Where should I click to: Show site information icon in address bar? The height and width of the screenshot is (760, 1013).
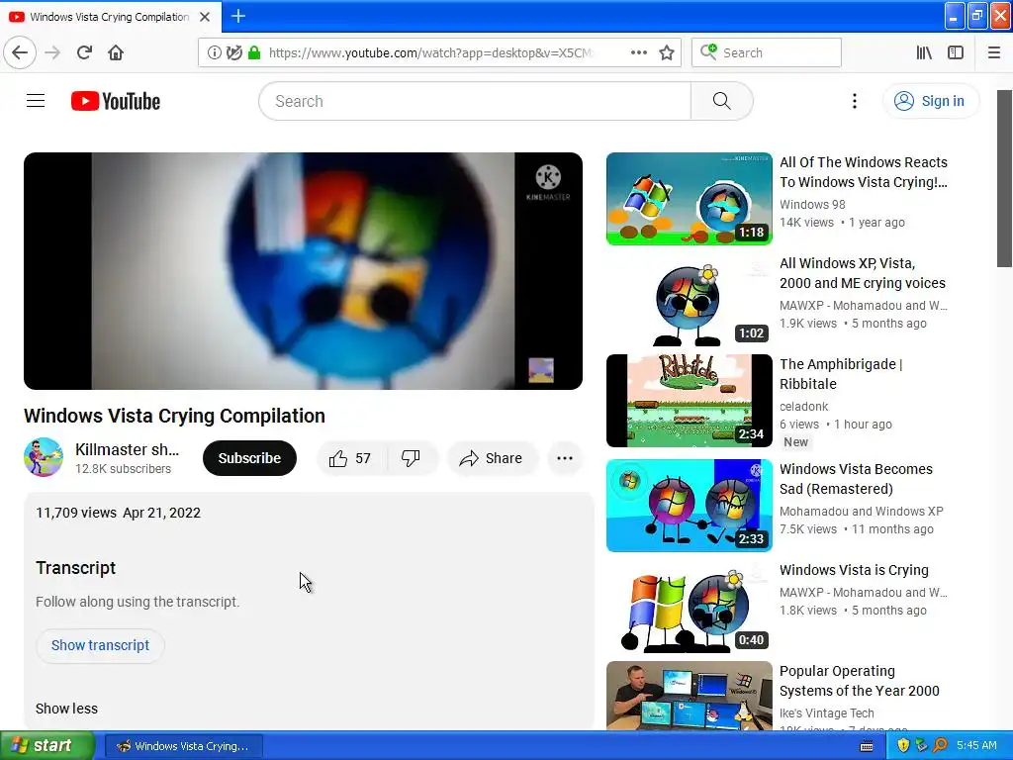[214, 52]
